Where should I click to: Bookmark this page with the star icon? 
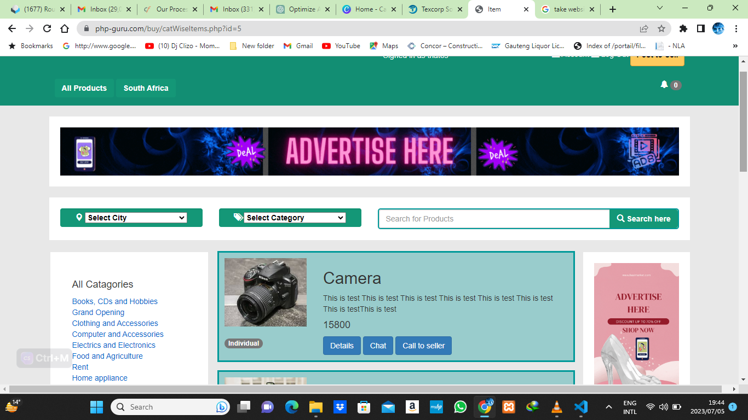click(661, 28)
